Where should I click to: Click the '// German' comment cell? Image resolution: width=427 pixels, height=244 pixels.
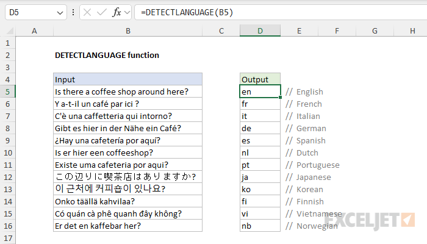coord(306,128)
